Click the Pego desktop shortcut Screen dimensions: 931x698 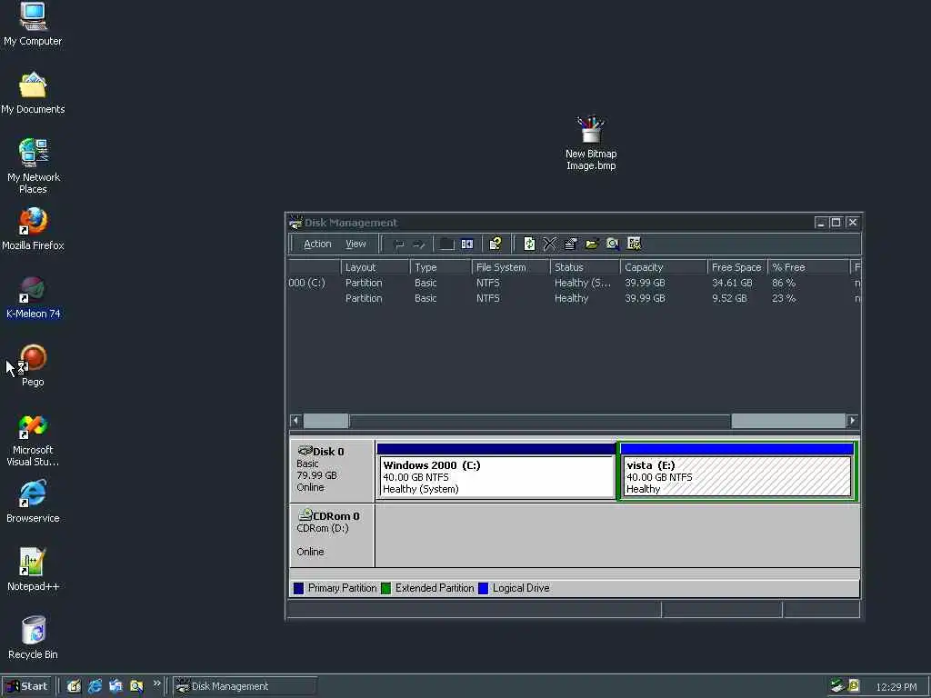(x=33, y=365)
